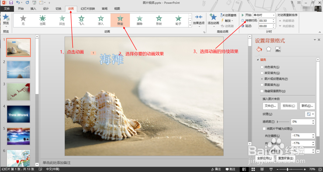Open customize quick access toolbar dropdown
Image resolution: width=323 pixels, height=172 pixels.
49,3
